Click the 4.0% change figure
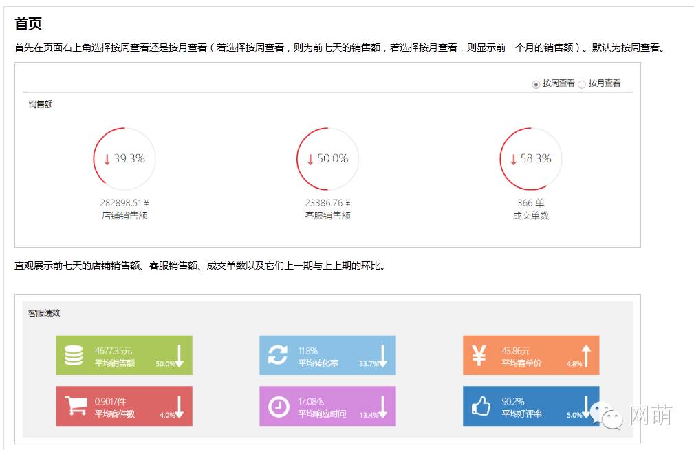The width and height of the screenshot is (694, 450). tap(167, 415)
